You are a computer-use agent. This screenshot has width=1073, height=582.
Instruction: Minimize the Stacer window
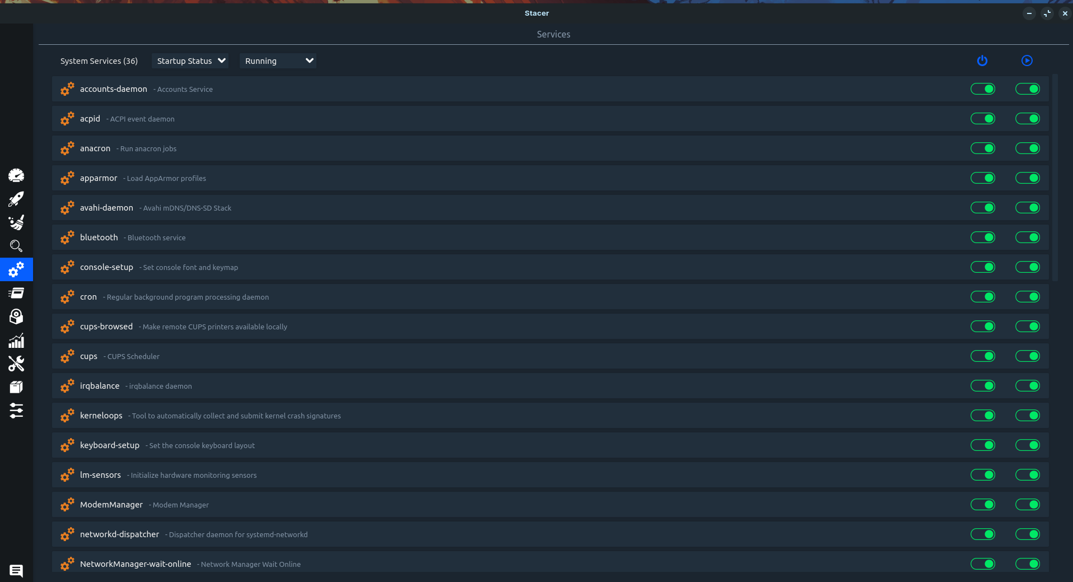coord(1029,13)
